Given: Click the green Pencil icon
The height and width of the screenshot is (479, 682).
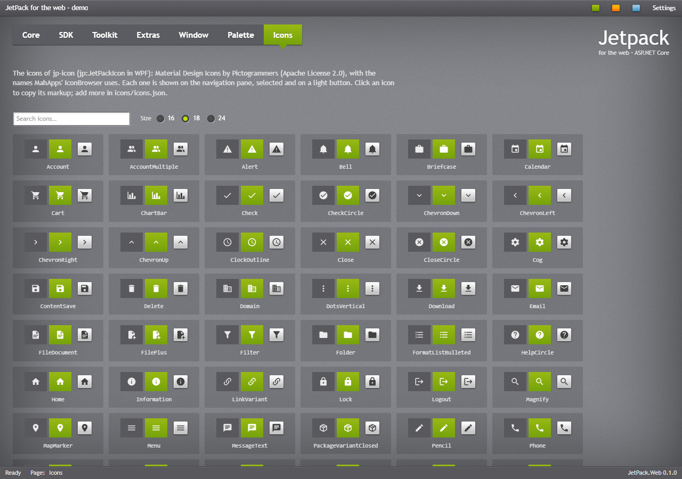Looking at the screenshot, I should tap(444, 428).
